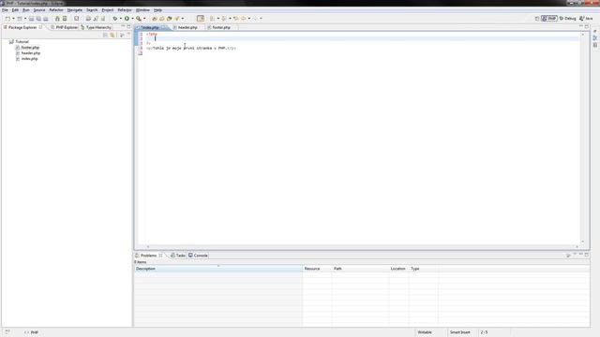The height and width of the screenshot is (337, 600).
Task: Click Collapse All icon in Package Explorer
Action: coord(105,36)
